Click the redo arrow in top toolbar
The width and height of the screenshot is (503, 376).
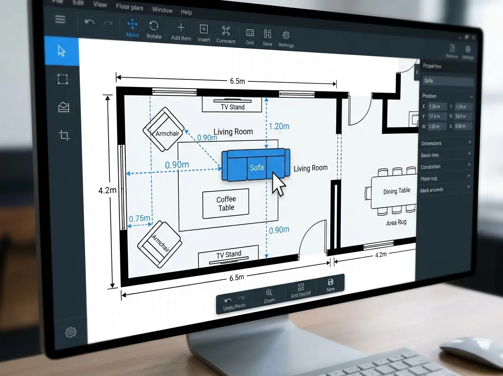[108, 23]
